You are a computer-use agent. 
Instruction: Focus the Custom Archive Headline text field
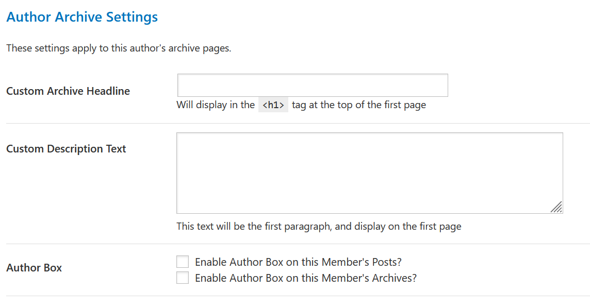[313, 85]
